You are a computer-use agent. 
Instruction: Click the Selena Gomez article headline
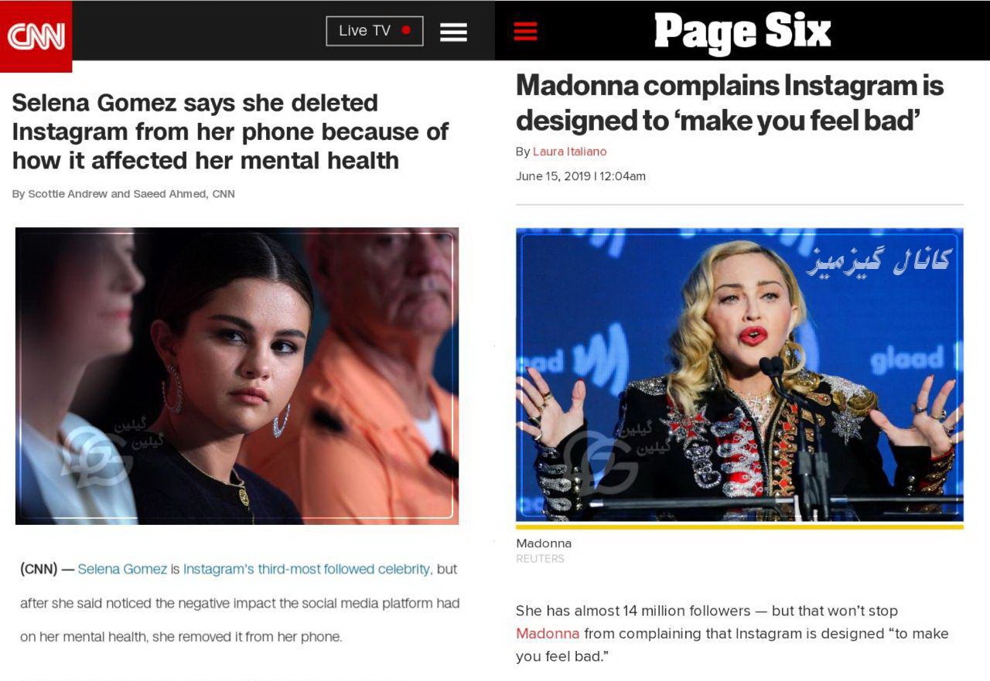230,131
